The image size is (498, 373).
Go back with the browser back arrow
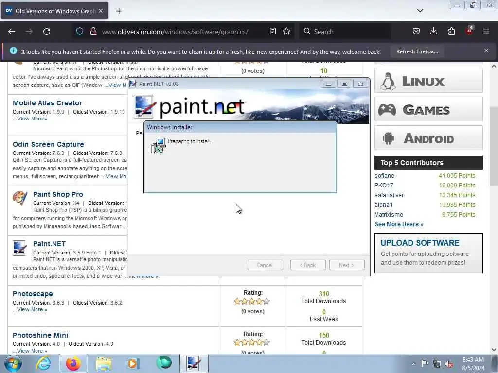click(12, 32)
